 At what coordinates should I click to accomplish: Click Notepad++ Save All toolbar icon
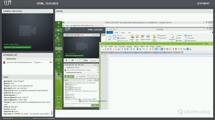(111, 49)
